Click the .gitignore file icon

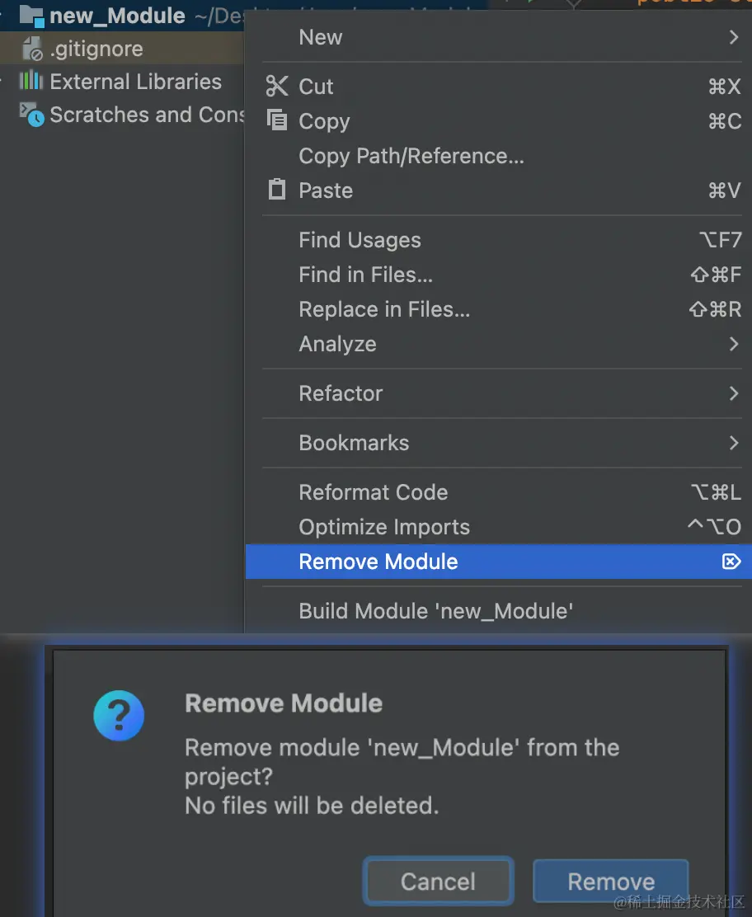(31, 49)
